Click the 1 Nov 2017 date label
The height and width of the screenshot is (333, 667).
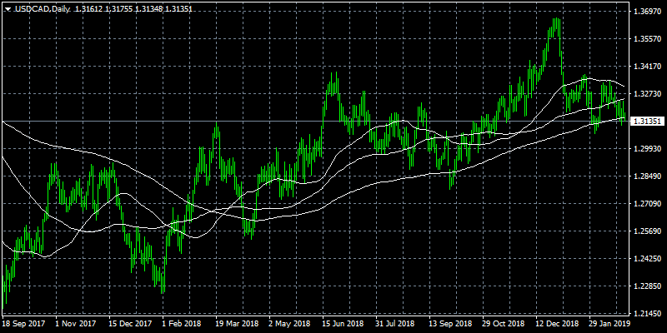point(75,323)
